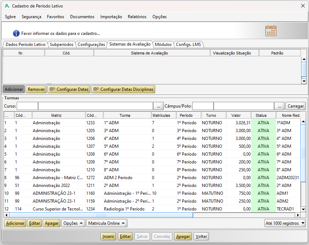Open Configurar Datas with the gear icon
The width and height of the screenshot is (309, 245).
click(69, 89)
